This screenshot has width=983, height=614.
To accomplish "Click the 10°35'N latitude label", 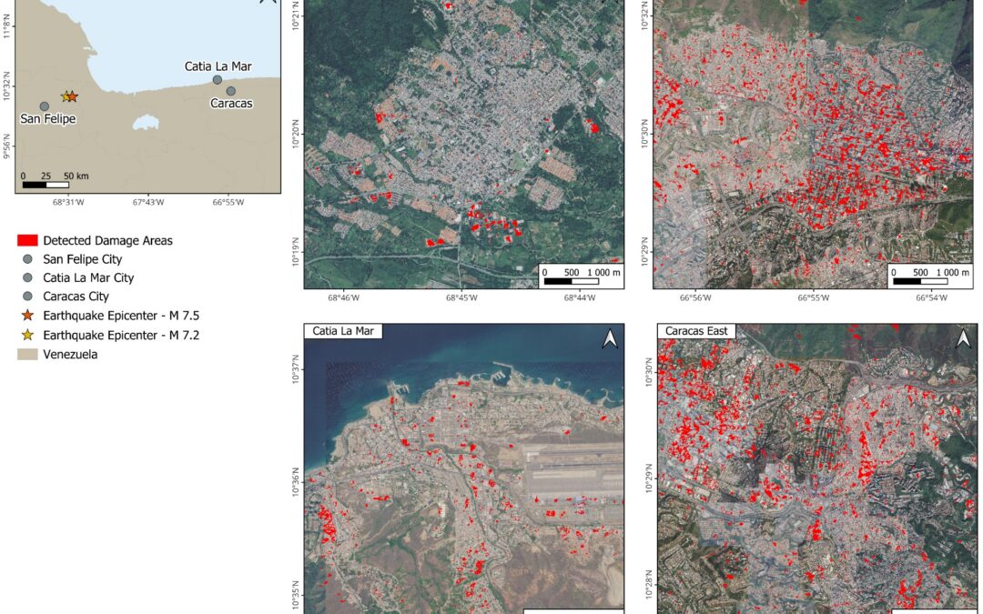I will pyautogui.click(x=296, y=595).
